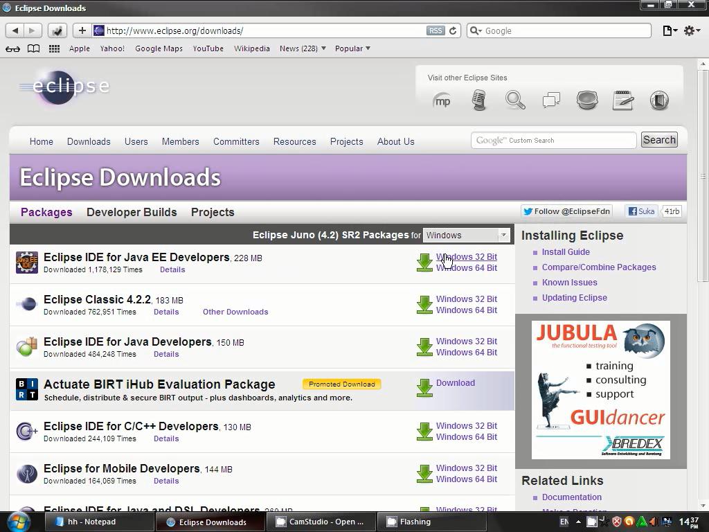
Task: Click the Search button next to Custom Search
Action: [x=659, y=140]
